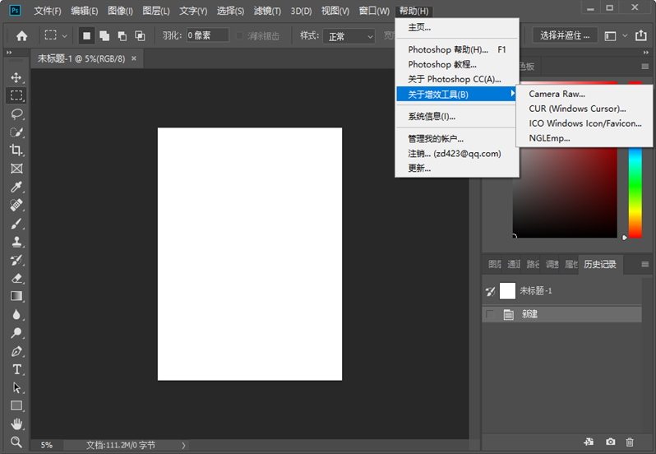Select the Brush tool
Image resolution: width=656 pixels, height=454 pixels.
coord(16,224)
